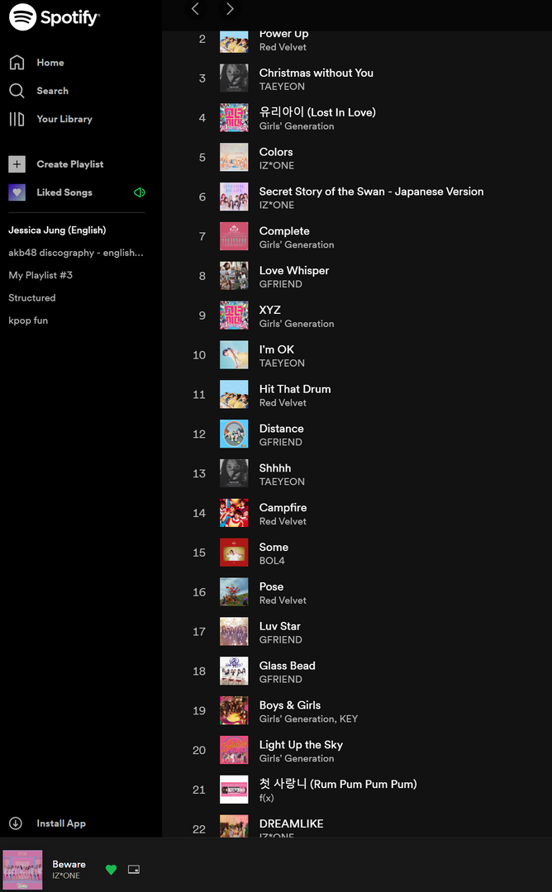552x892 pixels.
Task: Toggle the green liked heart for Beware
Action: (111, 869)
